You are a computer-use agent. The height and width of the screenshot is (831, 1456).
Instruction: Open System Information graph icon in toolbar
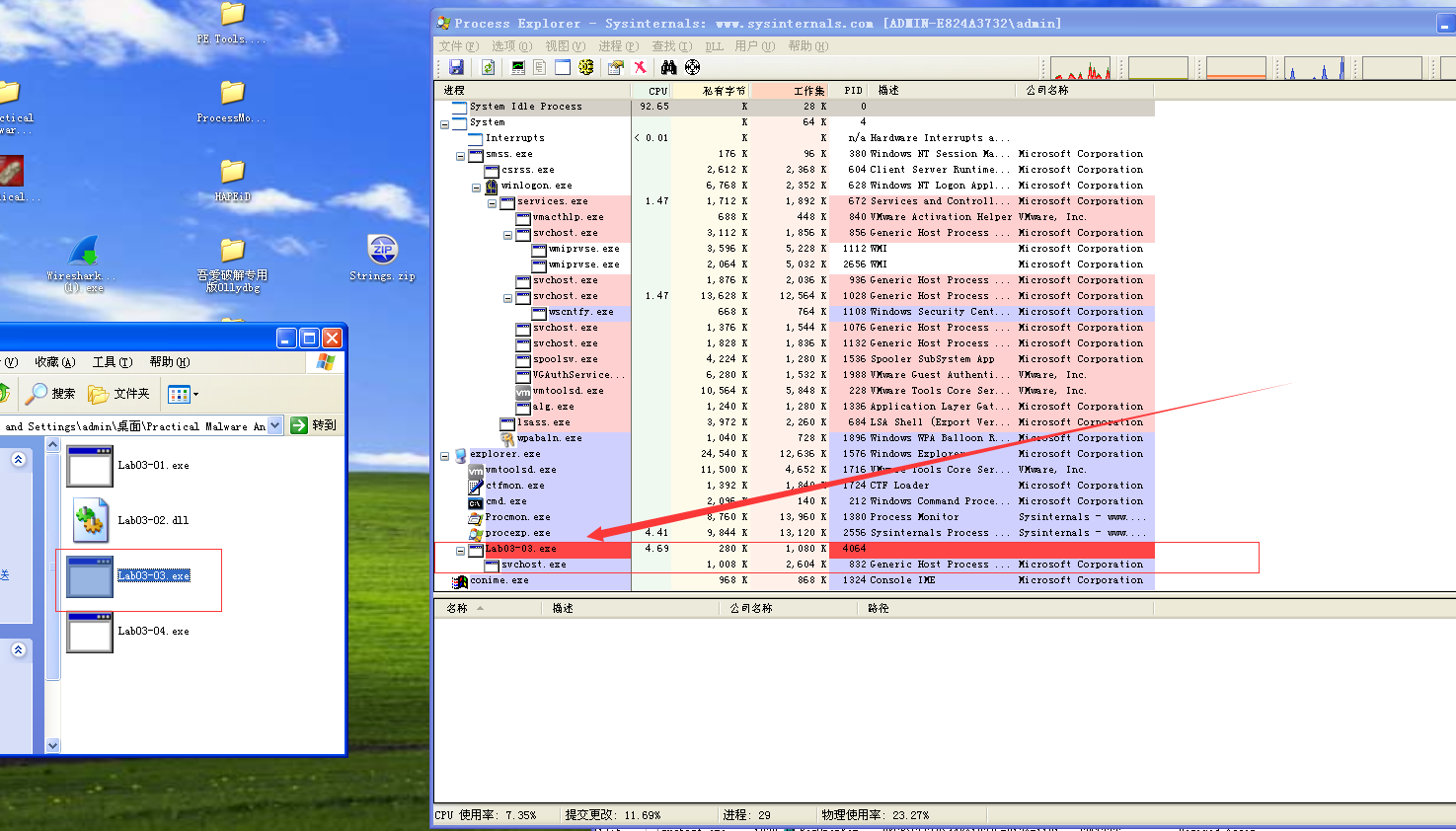517,67
